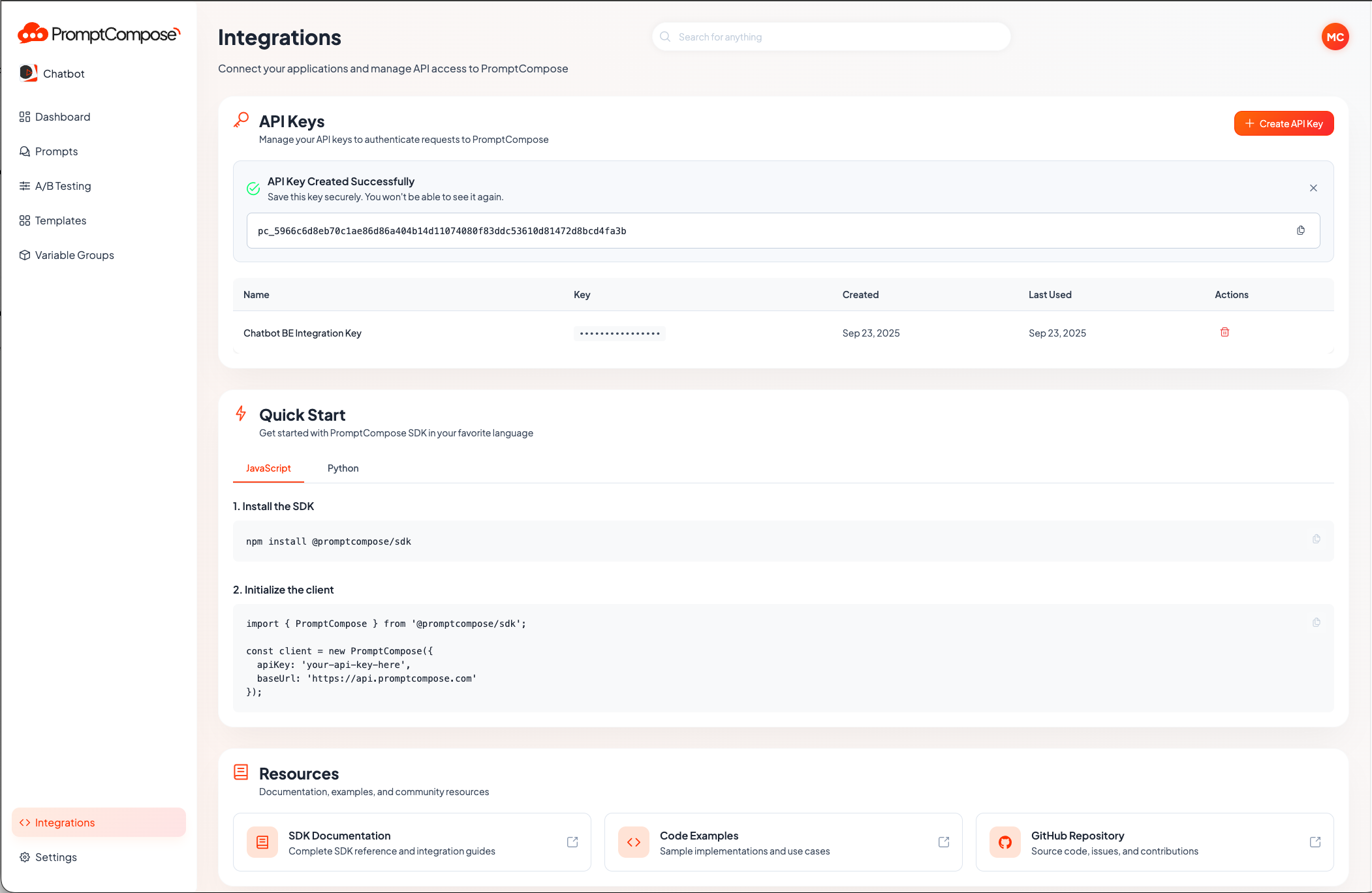The height and width of the screenshot is (893, 1372).
Task: Open the Prompts page
Action: (x=57, y=151)
